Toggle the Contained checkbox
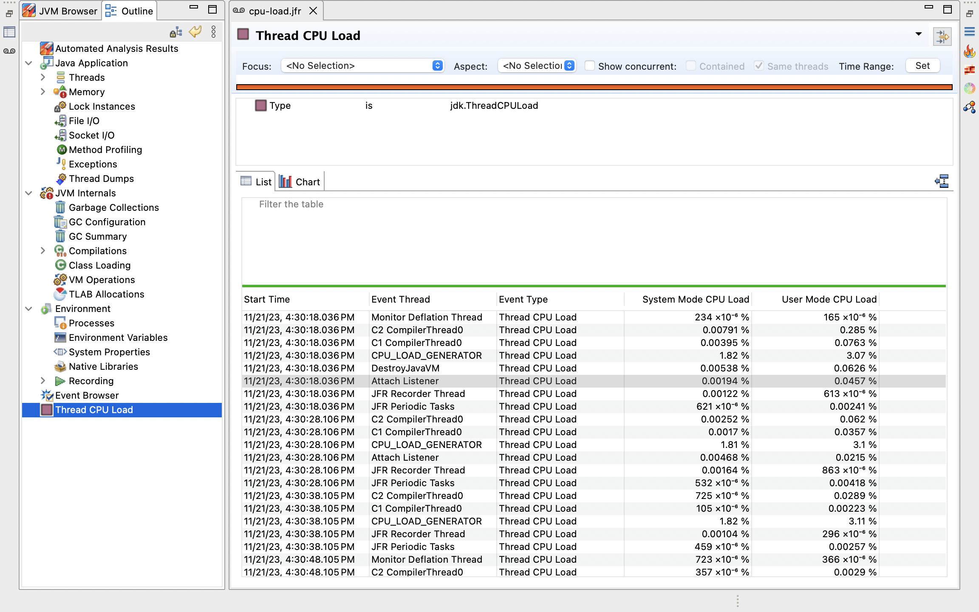The width and height of the screenshot is (979, 612). click(x=691, y=66)
